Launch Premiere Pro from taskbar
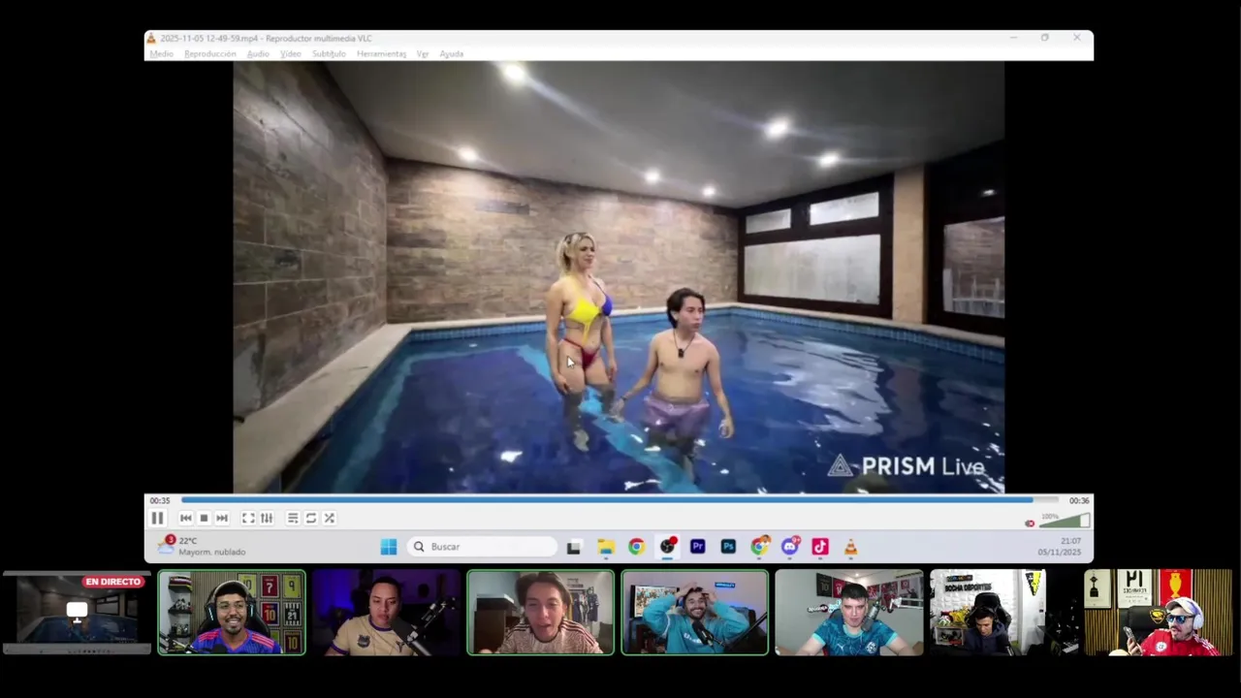 tap(697, 547)
